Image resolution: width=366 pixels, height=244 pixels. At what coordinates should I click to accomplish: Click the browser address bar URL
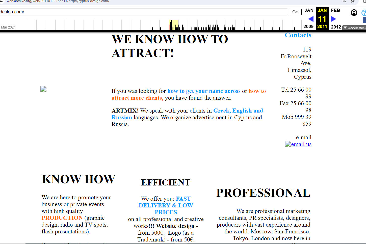pyautogui.click(x=58, y=1)
